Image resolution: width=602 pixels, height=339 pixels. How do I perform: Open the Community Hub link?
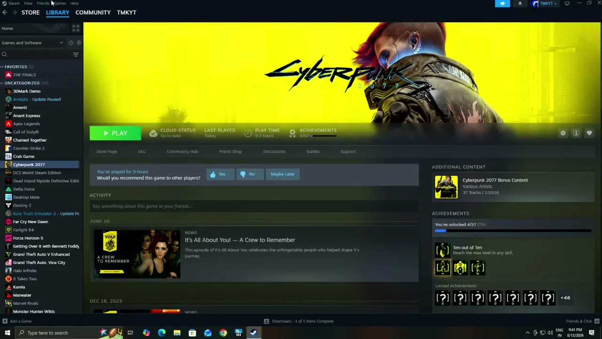pos(182,152)
